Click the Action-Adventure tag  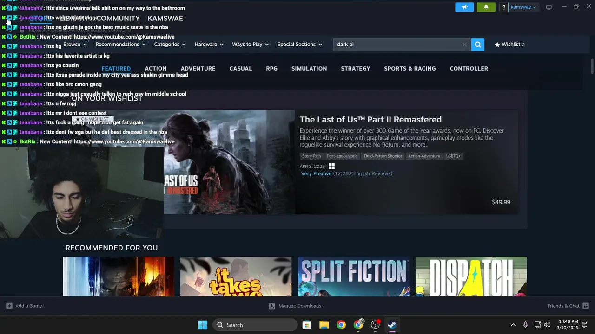(424, 156)
